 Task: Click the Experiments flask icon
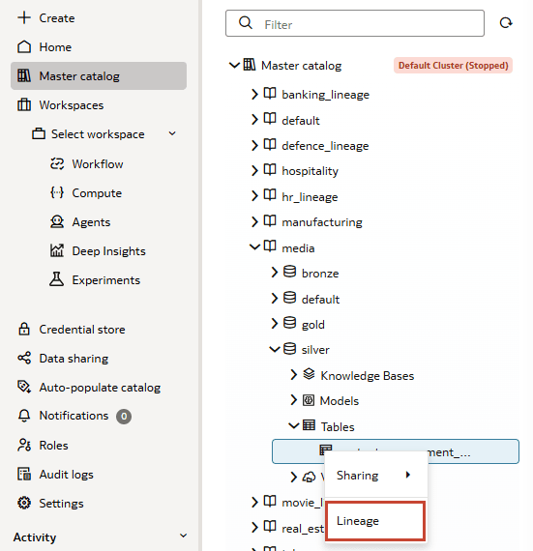[57, 279]
